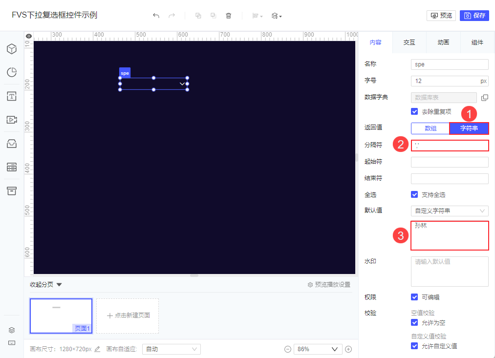Open the inbox tray component category
Screen dimensions: 495x358
click(x=12, y=144)
